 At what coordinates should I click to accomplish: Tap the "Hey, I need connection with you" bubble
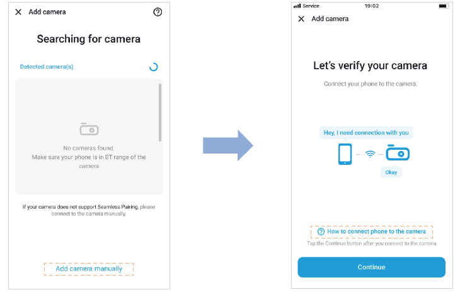click(366, 133)
